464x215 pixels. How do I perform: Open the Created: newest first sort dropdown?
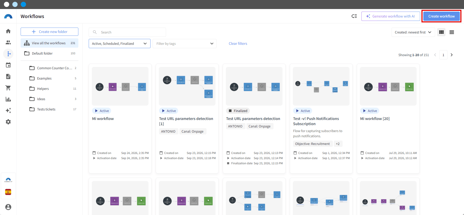[x=413, y=32]
